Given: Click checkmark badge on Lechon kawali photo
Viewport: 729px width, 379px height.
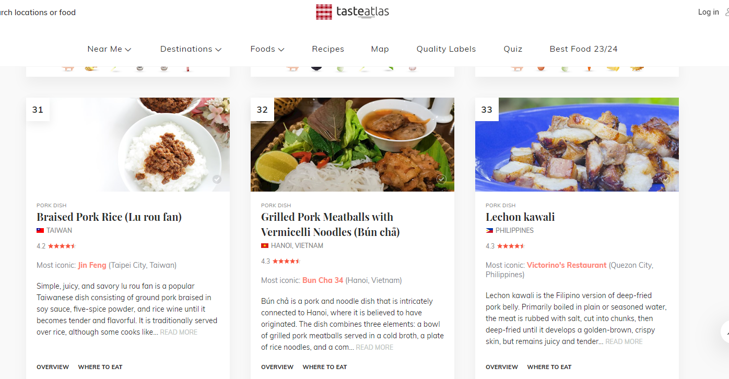Looking at the screenshot, I should [666, 180].
